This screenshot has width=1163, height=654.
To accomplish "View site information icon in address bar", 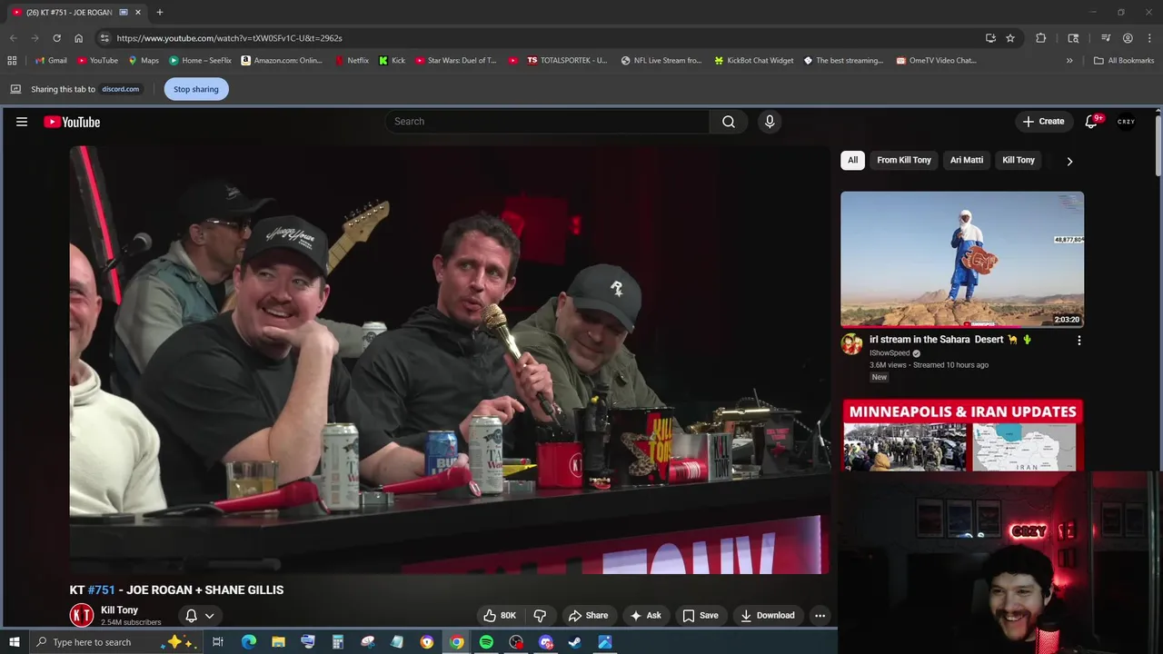I will 104,38.
